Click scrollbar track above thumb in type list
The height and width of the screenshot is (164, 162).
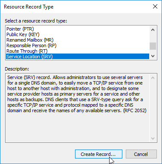(153, 38)
